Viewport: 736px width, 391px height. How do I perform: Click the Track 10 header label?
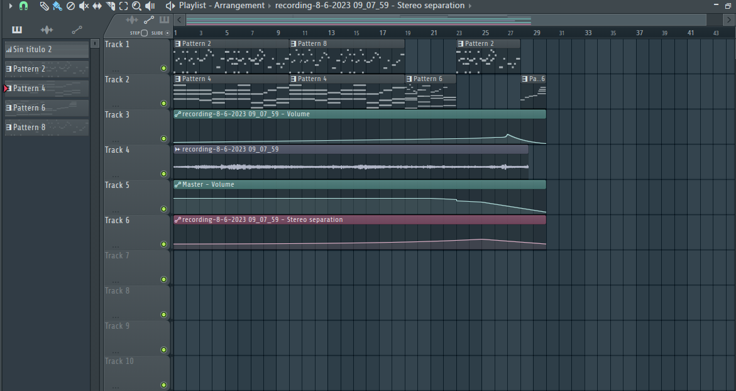[x=119, y=361]
